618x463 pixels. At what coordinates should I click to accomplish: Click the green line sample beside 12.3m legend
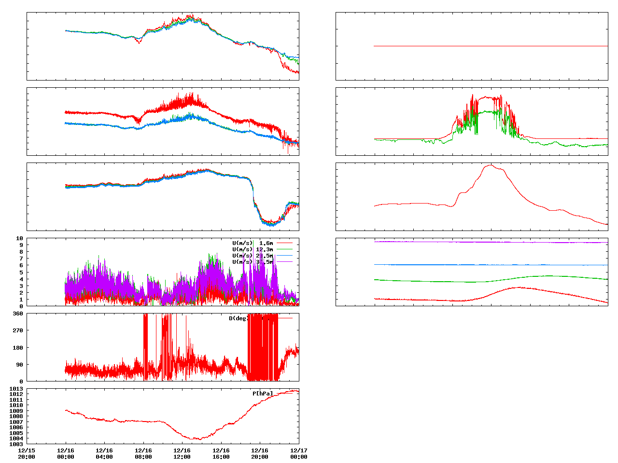point(284,249)
